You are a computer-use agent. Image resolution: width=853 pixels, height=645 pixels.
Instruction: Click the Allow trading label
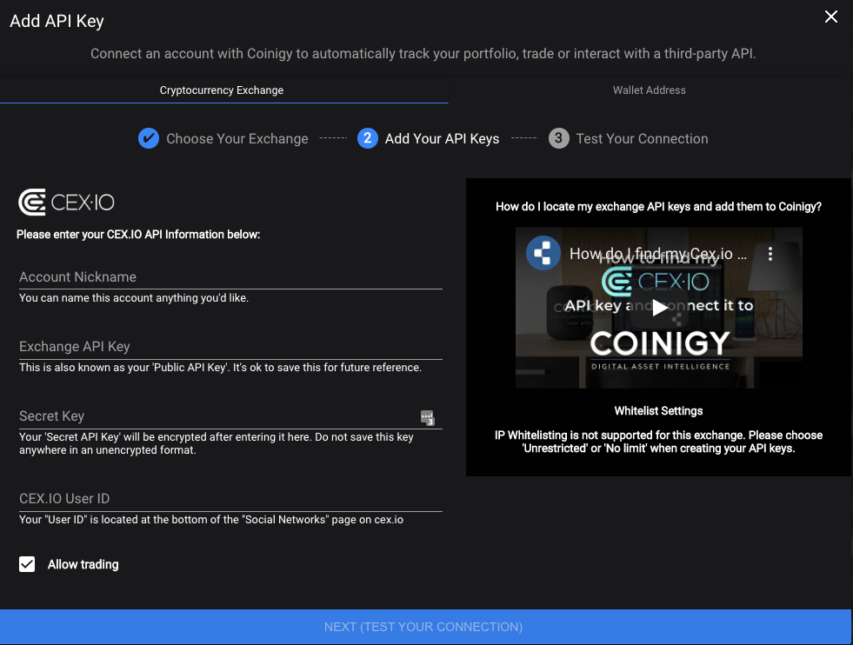pyautogui.click(x=83, y=564)
